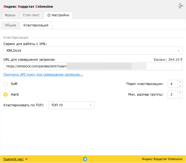Click the Оцените нас! link
The height and width of the screenshot is (163, 186).
(14, 159)
